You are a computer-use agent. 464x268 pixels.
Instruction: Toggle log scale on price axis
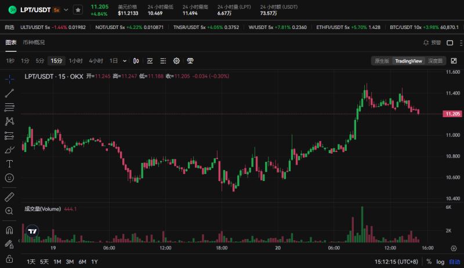click(441, 262)
